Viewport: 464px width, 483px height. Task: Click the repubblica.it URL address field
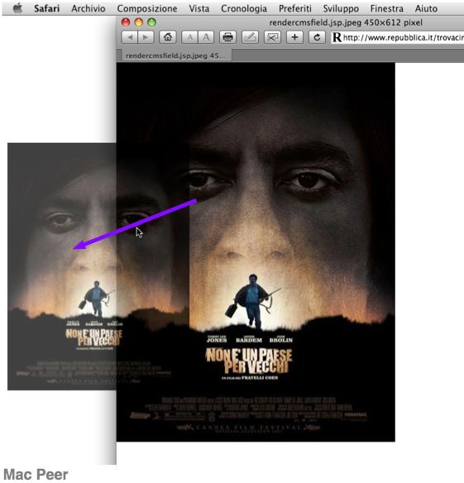coord(398,37)
